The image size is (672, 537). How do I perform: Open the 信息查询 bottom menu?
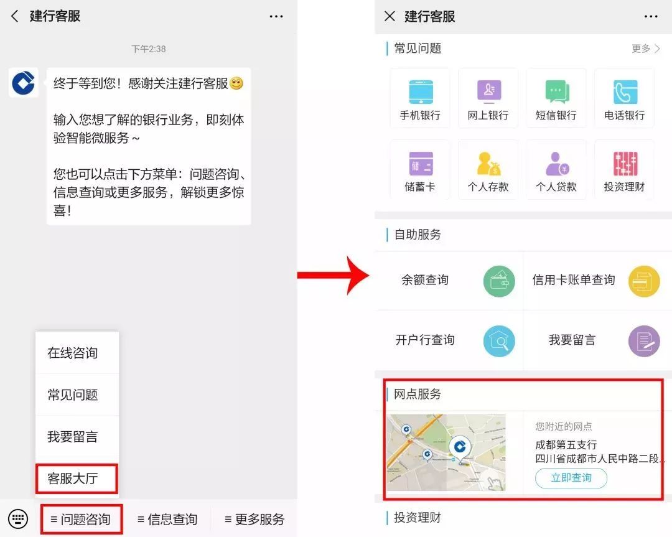point(167,519)
